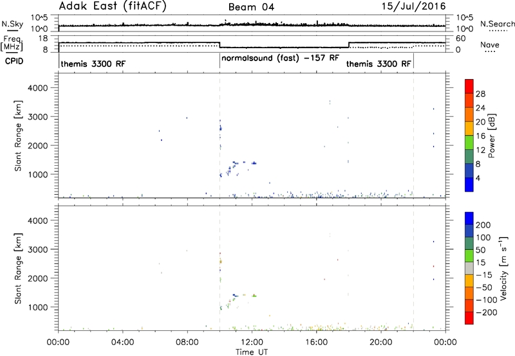Image resolution: width=515 pixels, height=356 pixels.
Task: Click the "3000" range tick in velocity panel
Action: pos(38,249)
